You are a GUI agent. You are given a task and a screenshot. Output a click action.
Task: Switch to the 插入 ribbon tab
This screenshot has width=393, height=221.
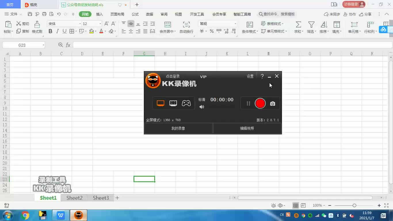[x=99, y=14]
